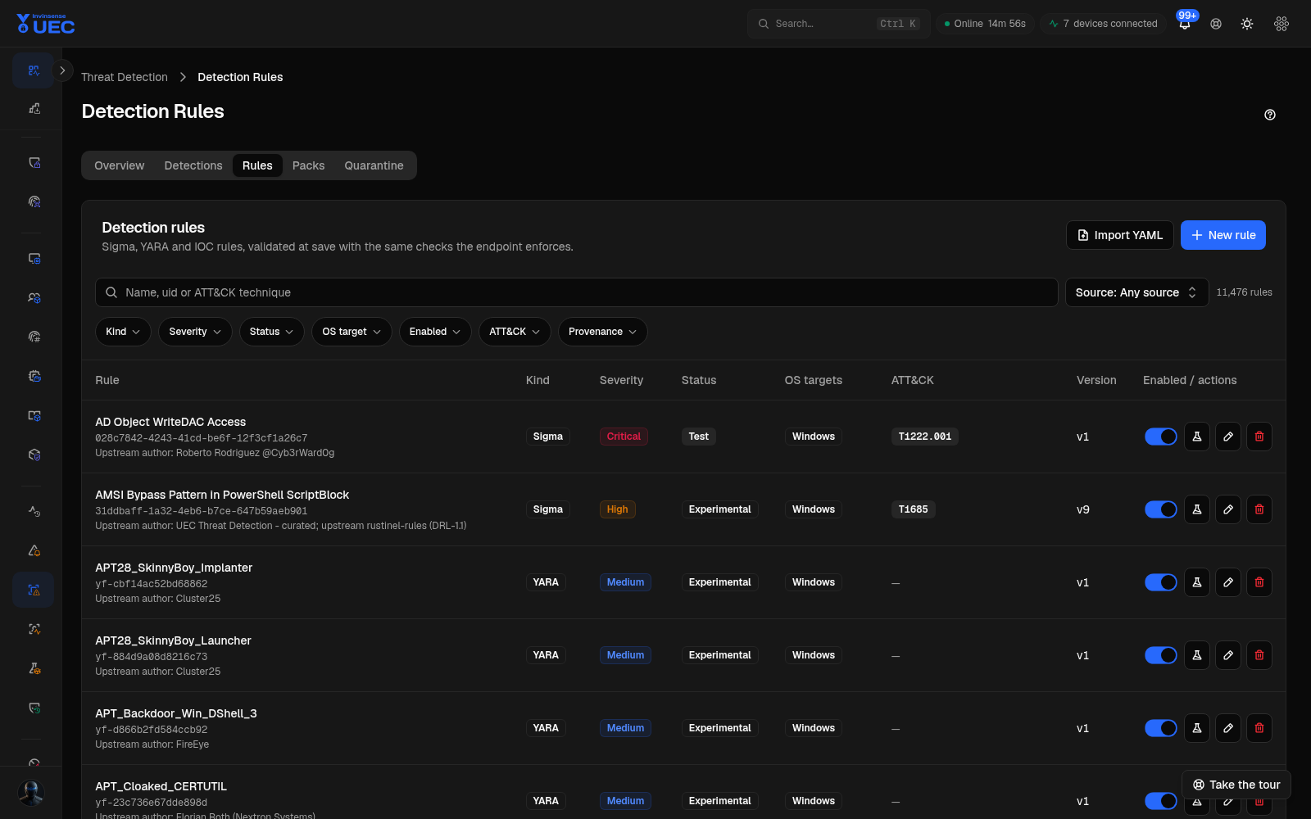
Task: Click the global Search box with Ctrl K
Action: (838, 24)
